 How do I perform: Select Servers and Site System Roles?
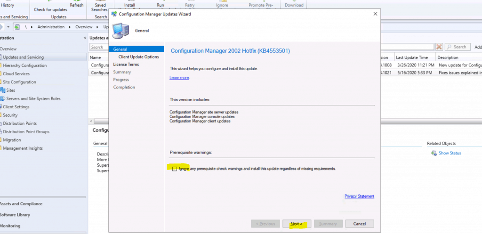33,99
